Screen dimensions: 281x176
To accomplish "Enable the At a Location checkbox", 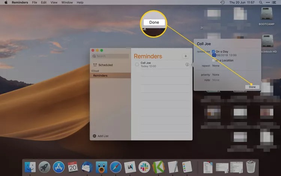I will point(213,60).
